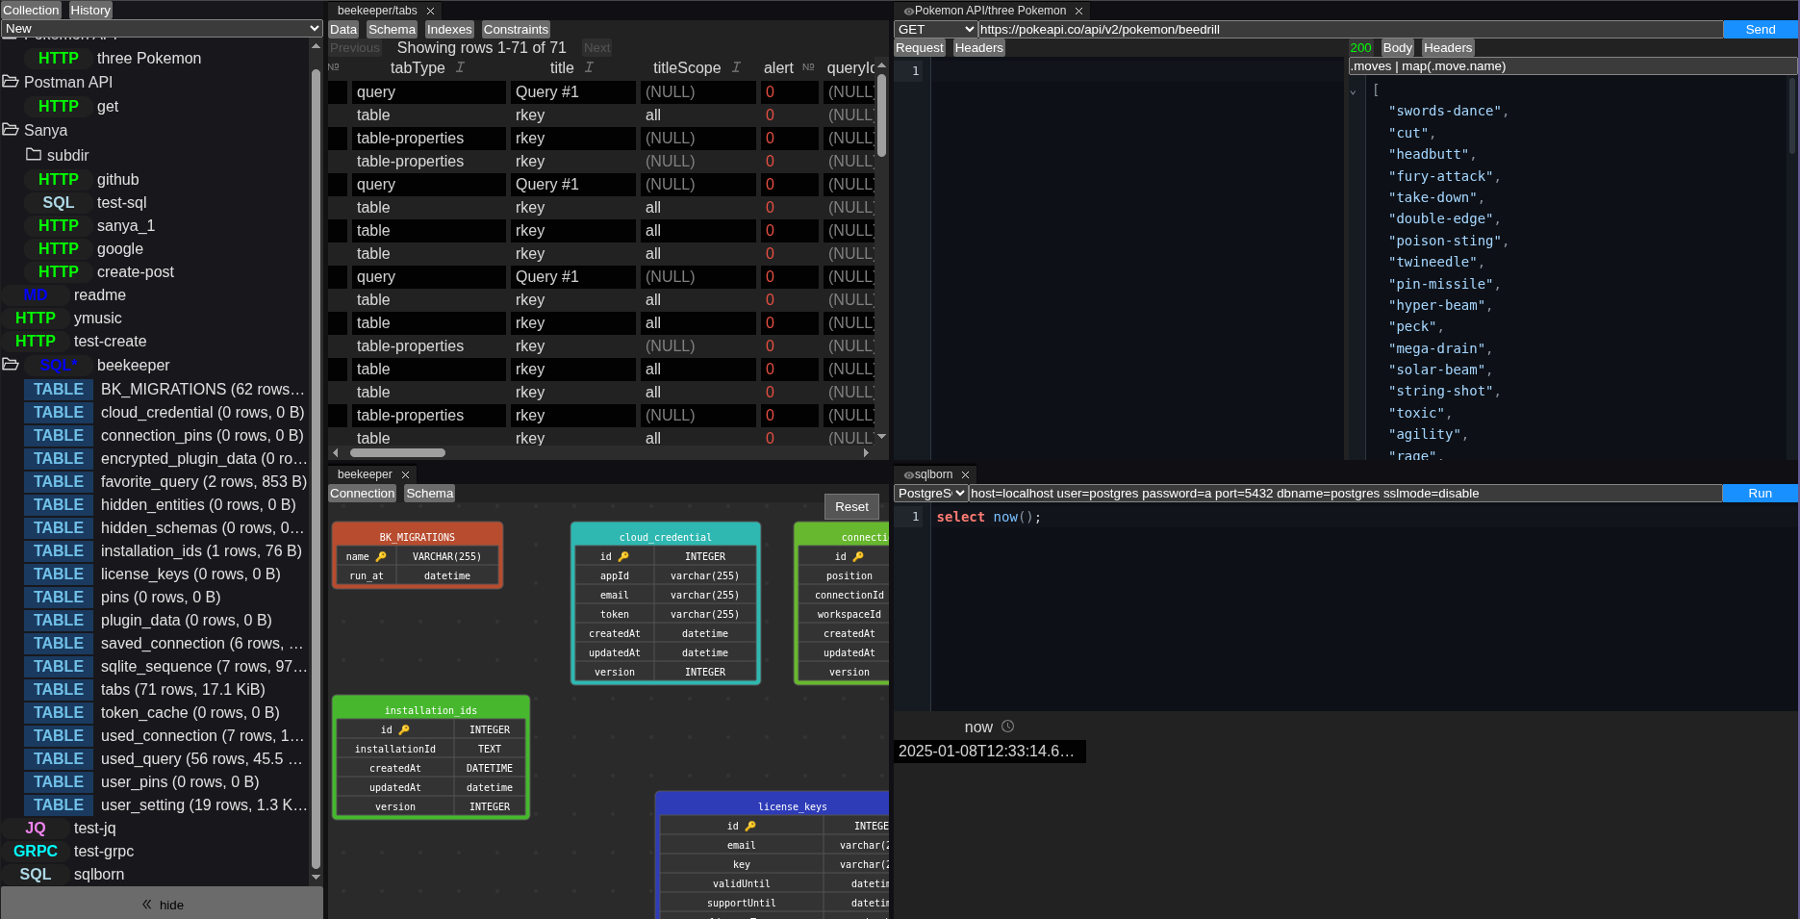Click the jq filter input field

pos(1571,66)
